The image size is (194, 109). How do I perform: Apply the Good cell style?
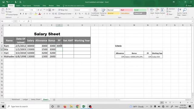pos(140,10)
